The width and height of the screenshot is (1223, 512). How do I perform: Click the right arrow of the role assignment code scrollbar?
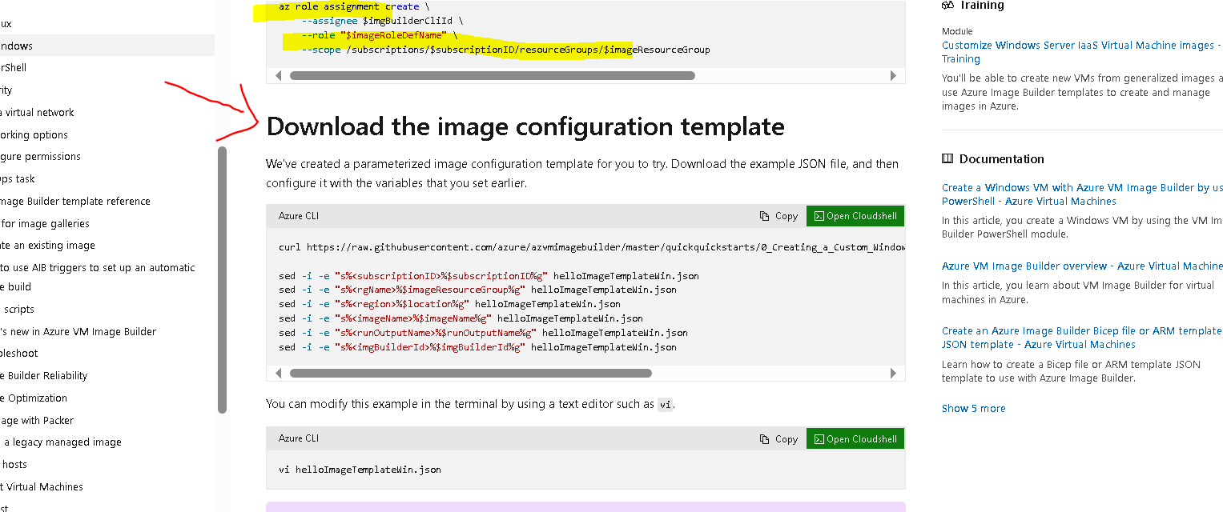[894, 76]
